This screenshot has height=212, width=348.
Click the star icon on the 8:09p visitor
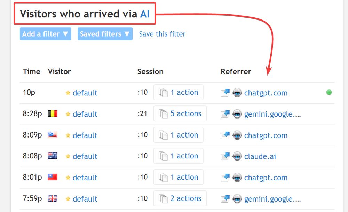coord(68,135)
